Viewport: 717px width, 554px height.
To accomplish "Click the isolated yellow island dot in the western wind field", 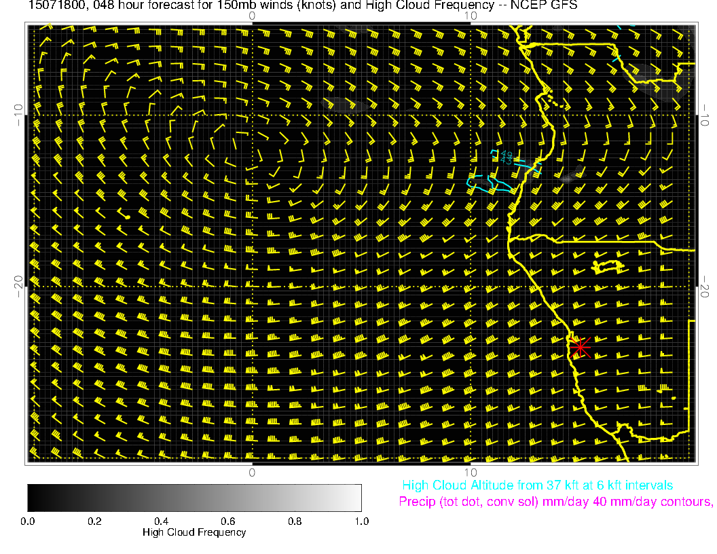I will 127,216.
